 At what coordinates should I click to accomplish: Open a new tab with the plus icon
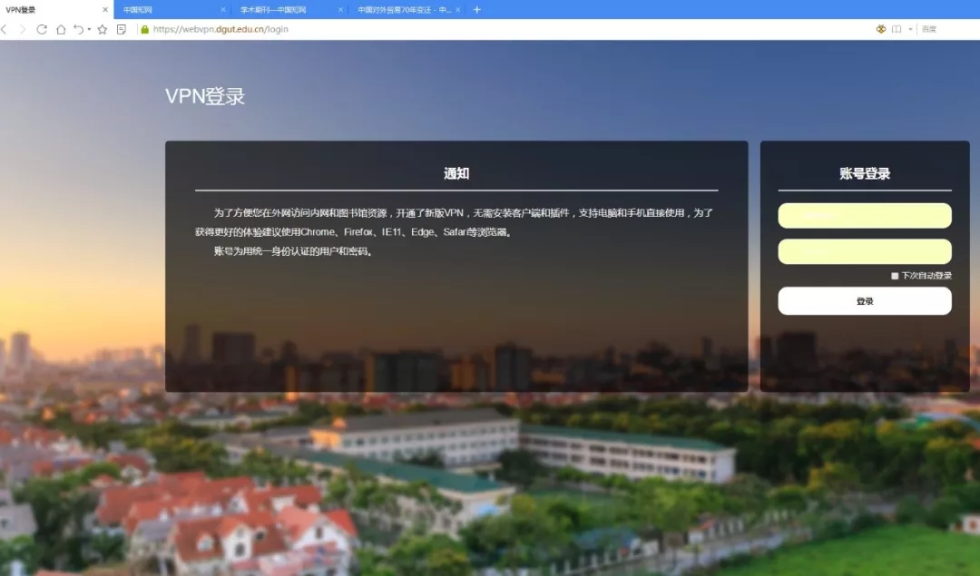coord(477,9)
